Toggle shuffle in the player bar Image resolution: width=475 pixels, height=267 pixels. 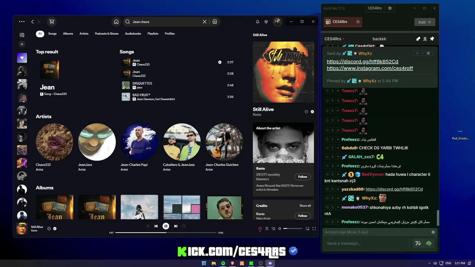click(x=148, y=226)
